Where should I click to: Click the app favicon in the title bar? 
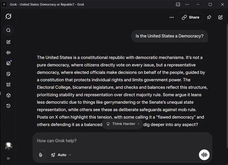pos(4,4)
